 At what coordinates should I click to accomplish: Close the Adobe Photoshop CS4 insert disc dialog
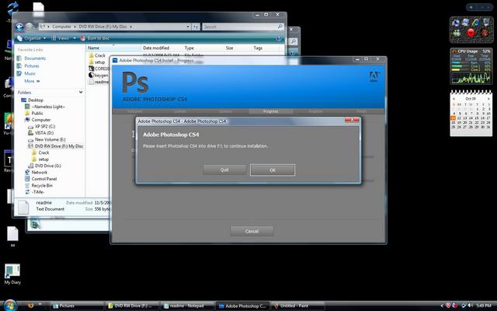point(352,121)
